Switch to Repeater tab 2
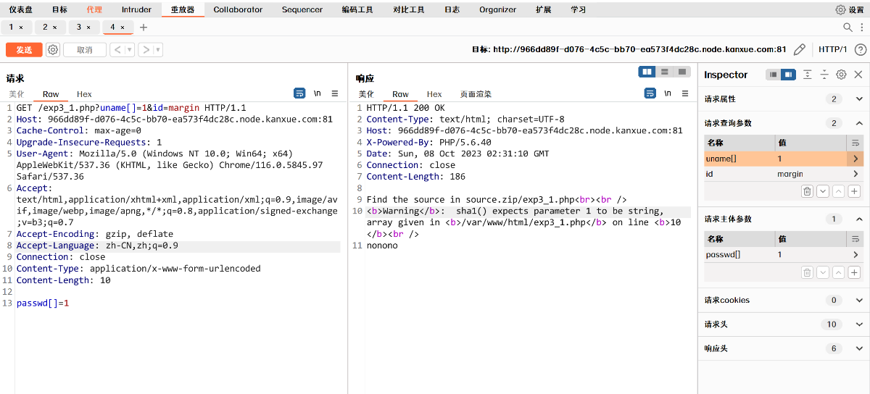Screen dimensions: 870x394 click(49, 28)
